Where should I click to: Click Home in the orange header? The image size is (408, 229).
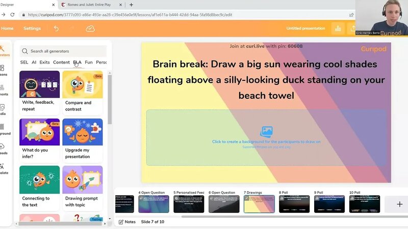tap(7, 28)
